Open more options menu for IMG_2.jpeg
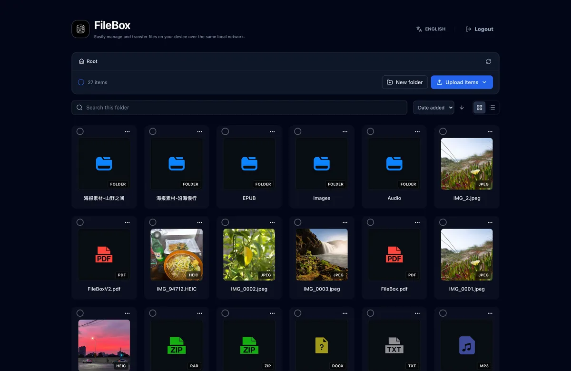571x371 pixels. click(490, 131)
